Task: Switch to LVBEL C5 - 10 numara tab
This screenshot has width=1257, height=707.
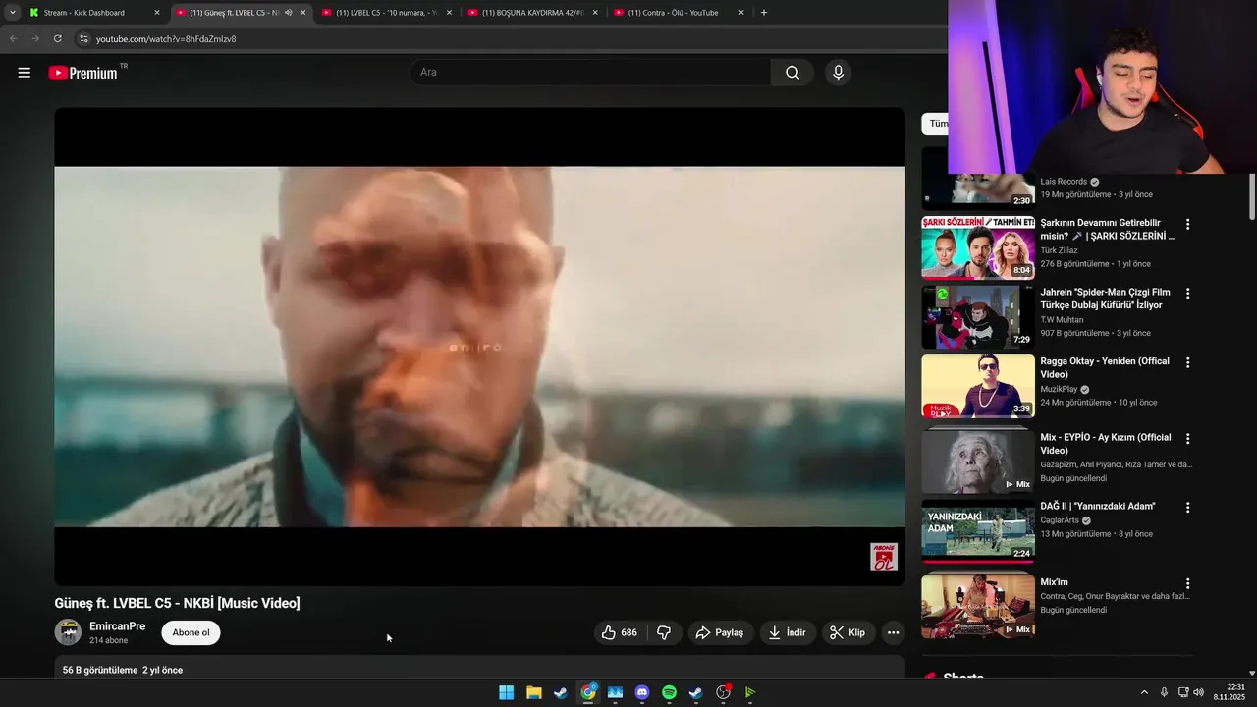Action: 386,13
